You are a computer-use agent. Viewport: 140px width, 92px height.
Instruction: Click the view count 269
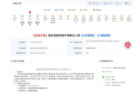(x=87, y=53)
